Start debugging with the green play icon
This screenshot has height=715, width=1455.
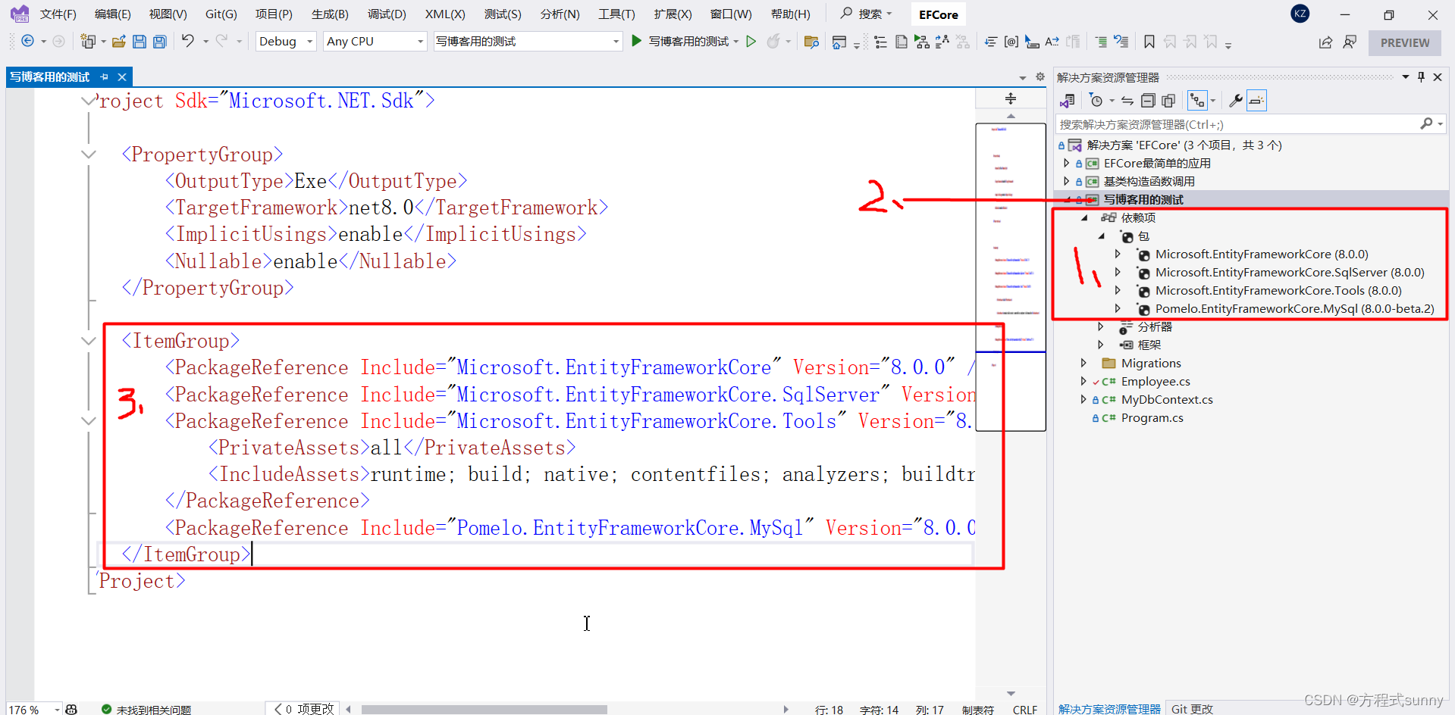[637, 41]
